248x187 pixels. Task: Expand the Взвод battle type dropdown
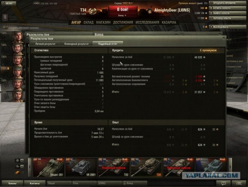click(122, 16)
